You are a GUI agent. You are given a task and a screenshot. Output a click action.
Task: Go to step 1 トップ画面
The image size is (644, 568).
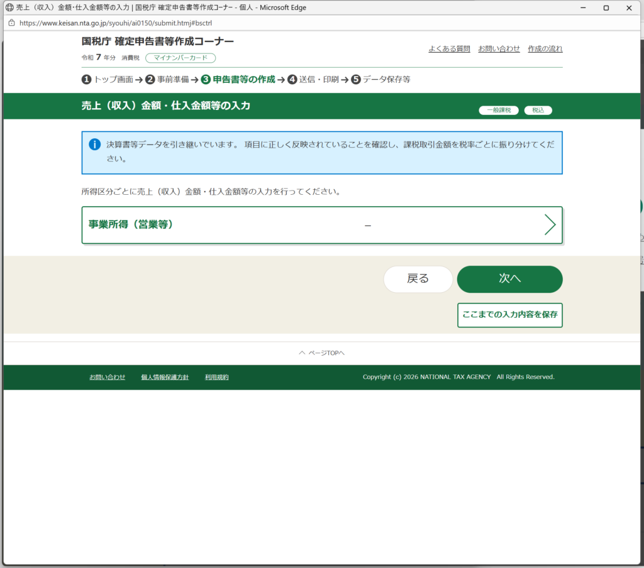[x=108, y=79]
